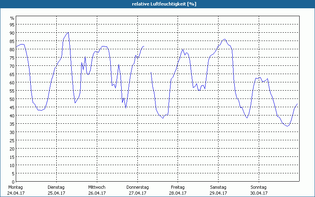The width and height of the screenshot is (315, 197).
Task: Select the 35 y-axis label
Action: click(12, 124)
